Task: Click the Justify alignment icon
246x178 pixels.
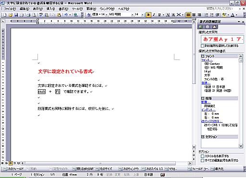Action: pos(188,15)
